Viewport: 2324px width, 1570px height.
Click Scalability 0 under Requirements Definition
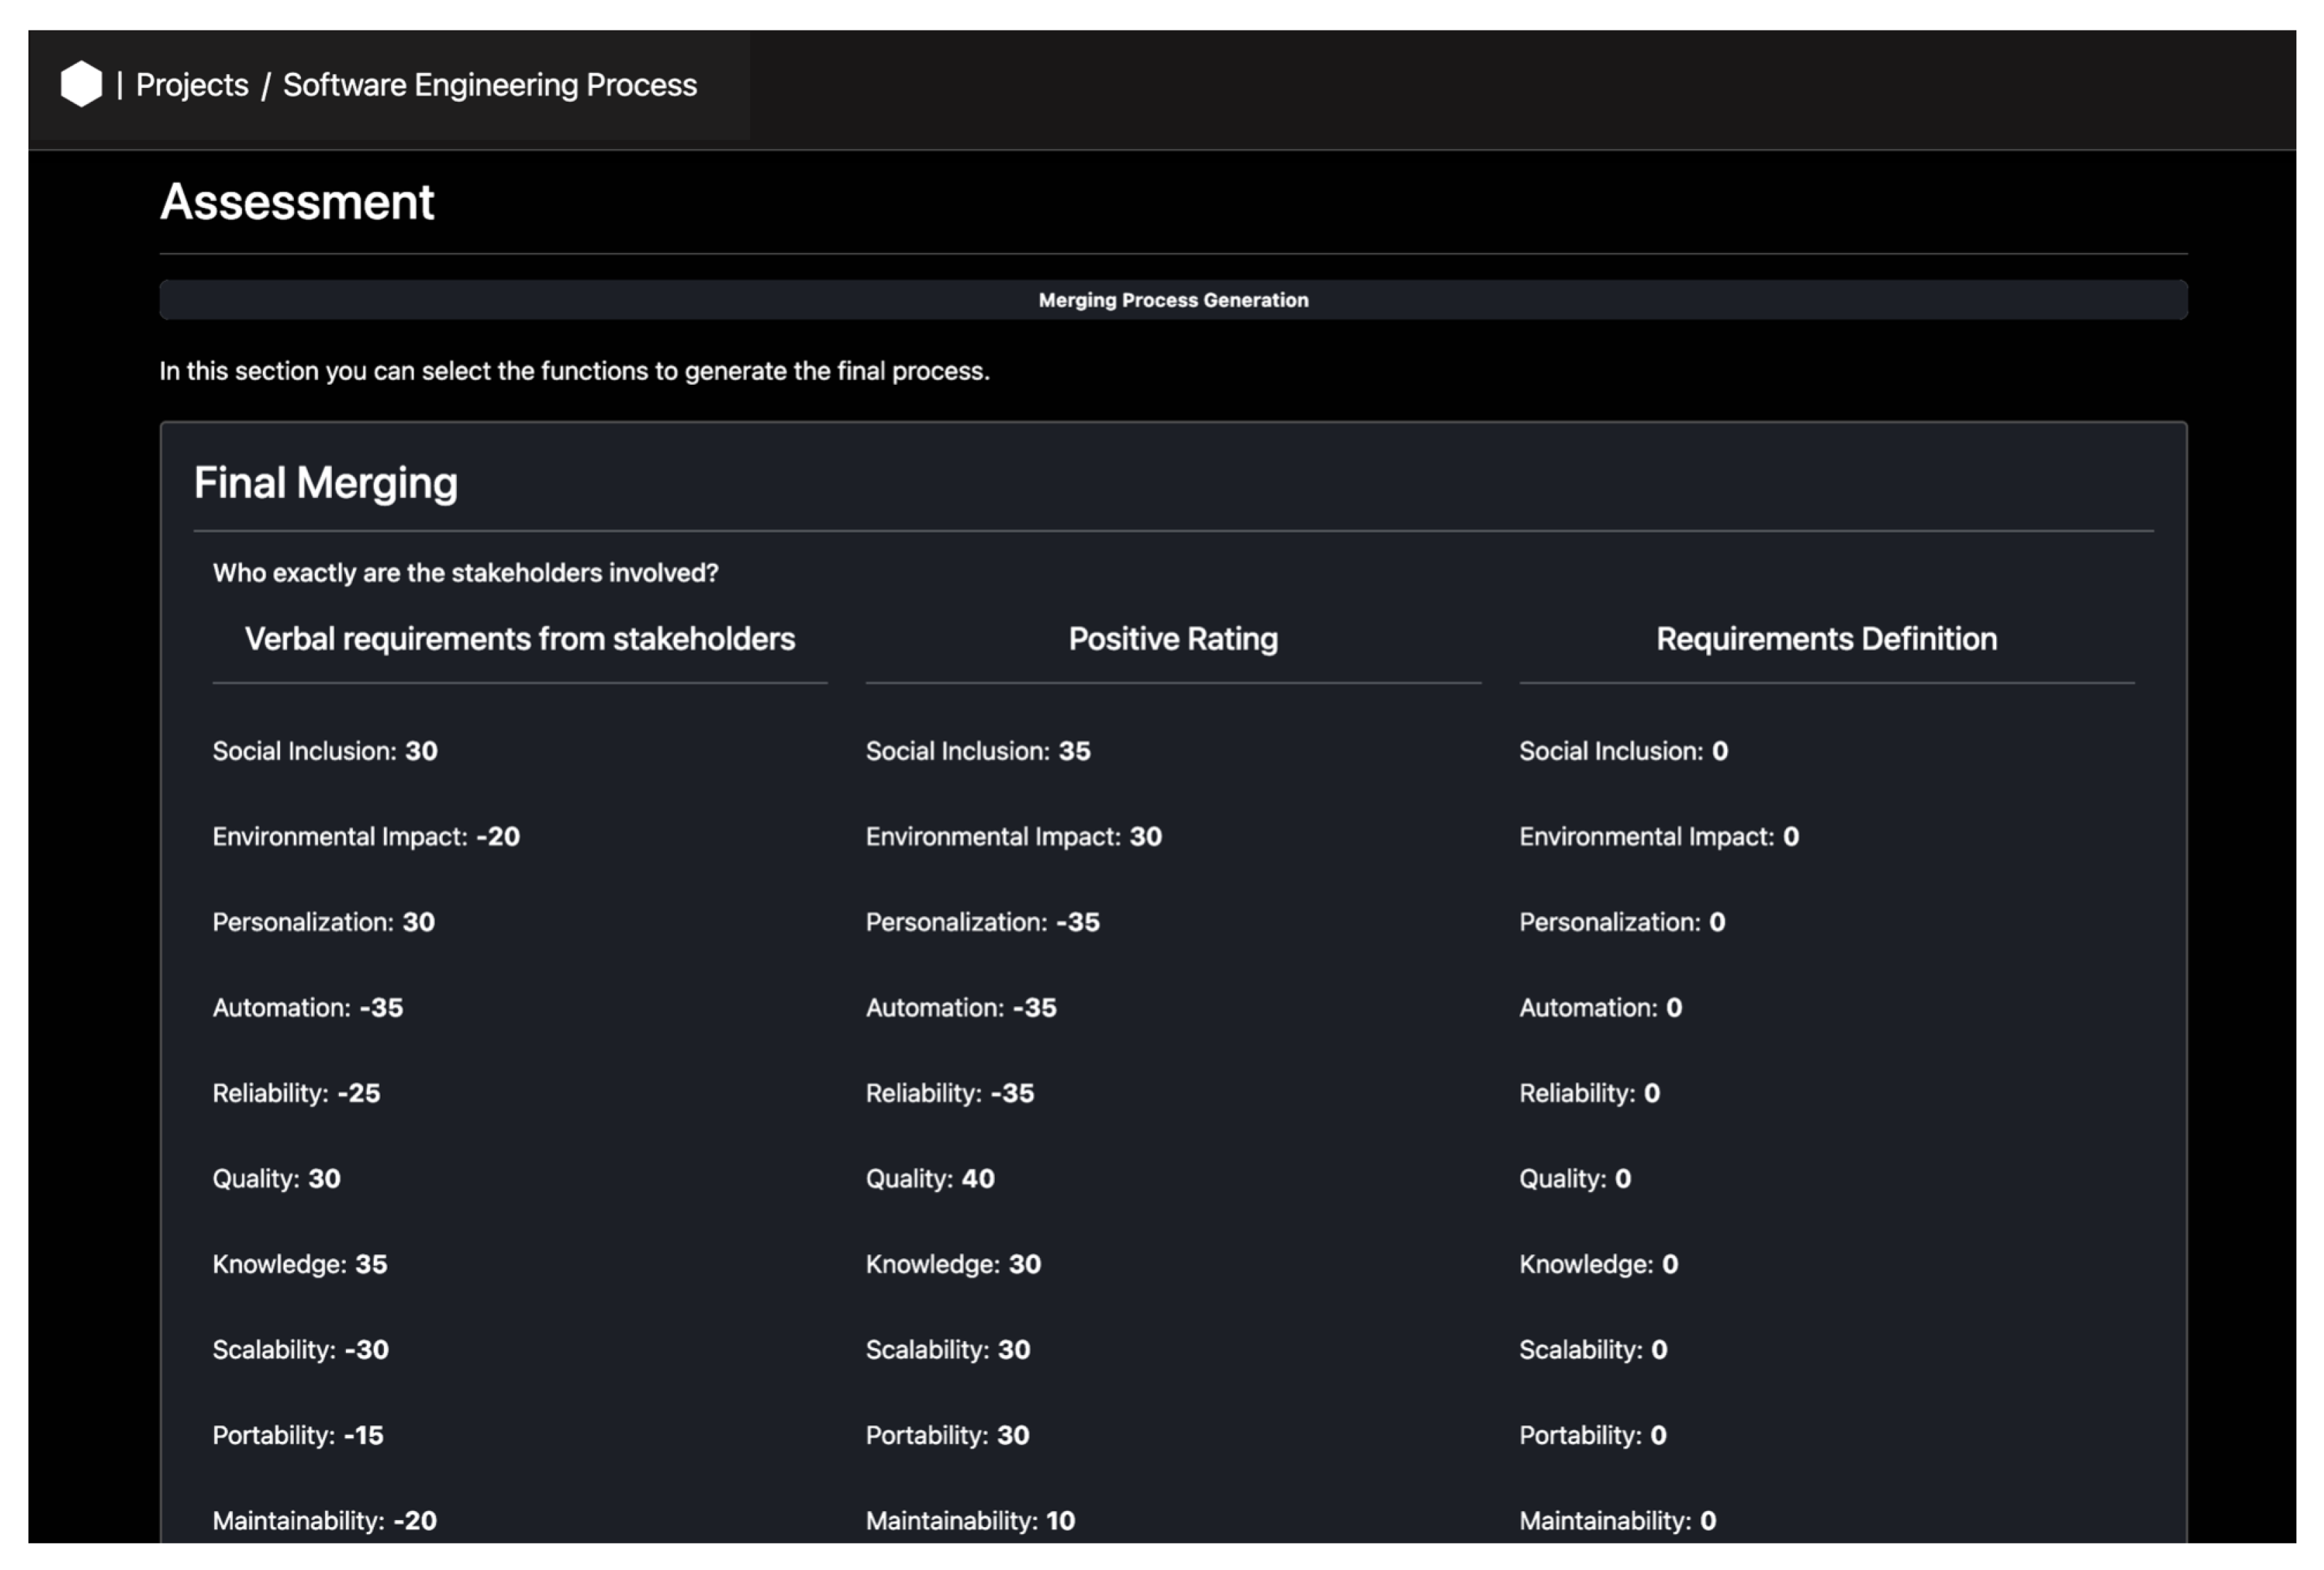(x=1592, y=1349)
